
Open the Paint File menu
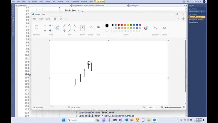point(34,19)
